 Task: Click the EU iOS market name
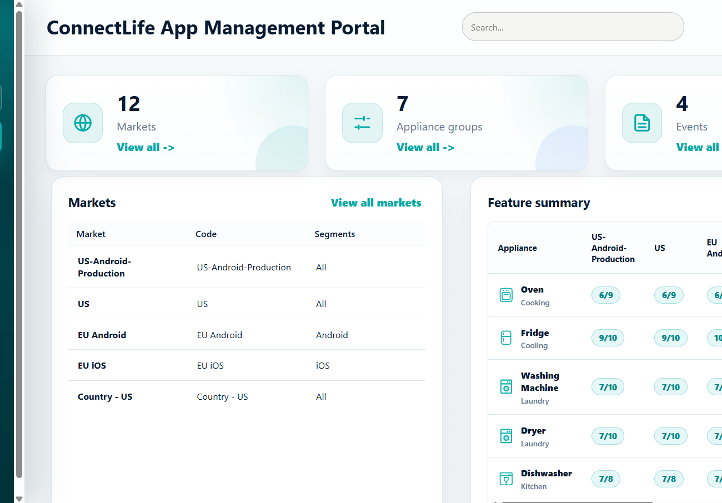tap(92, 365)
